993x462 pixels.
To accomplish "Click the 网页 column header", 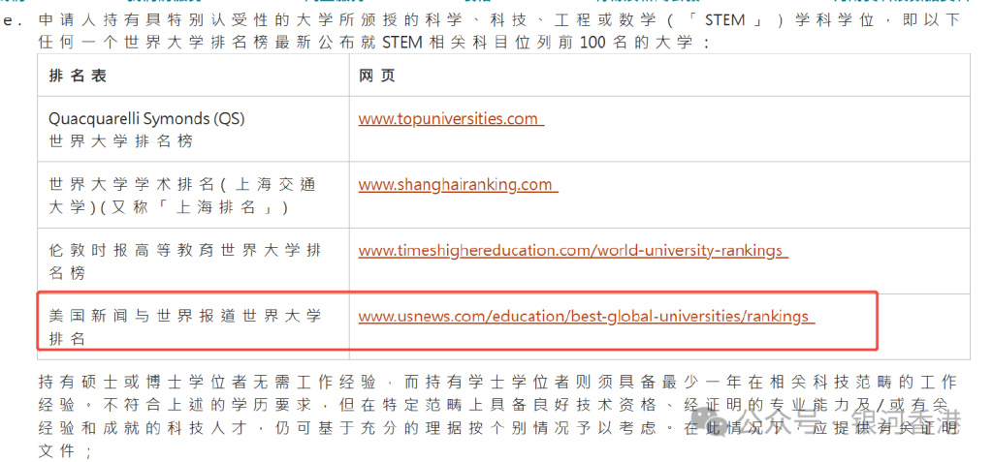I will tap(376, 76).
